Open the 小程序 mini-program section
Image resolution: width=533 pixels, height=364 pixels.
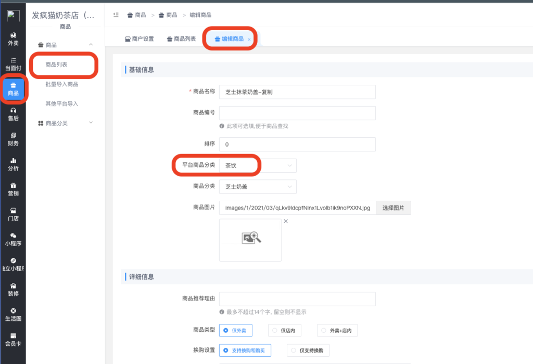13,239
